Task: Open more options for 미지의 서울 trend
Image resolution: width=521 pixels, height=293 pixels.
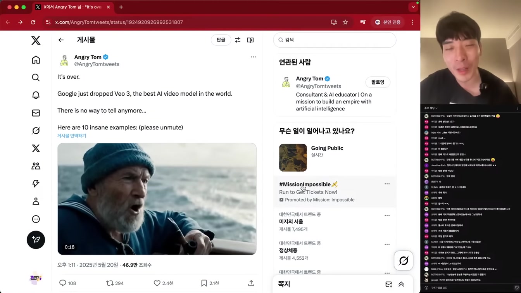Action: 387,215
